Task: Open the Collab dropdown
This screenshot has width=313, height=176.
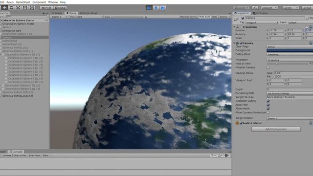Action: pyautogui.click(x=241, y=8)
